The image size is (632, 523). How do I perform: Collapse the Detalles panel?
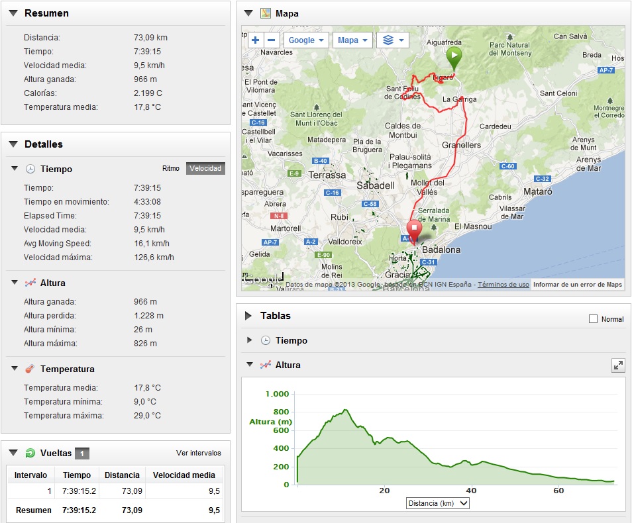[13, 144]
